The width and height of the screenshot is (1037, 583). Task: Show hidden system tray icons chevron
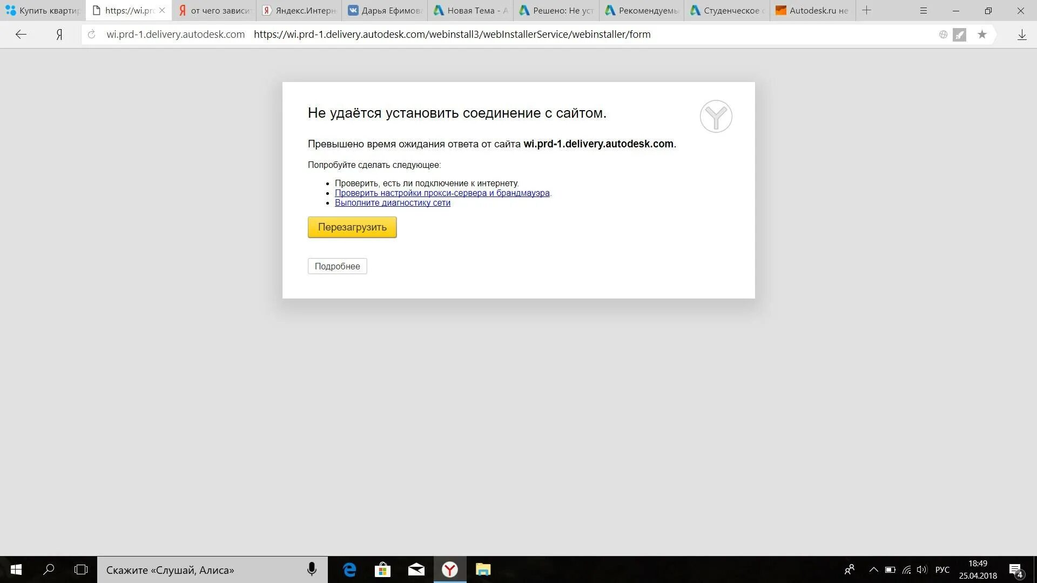873,570
